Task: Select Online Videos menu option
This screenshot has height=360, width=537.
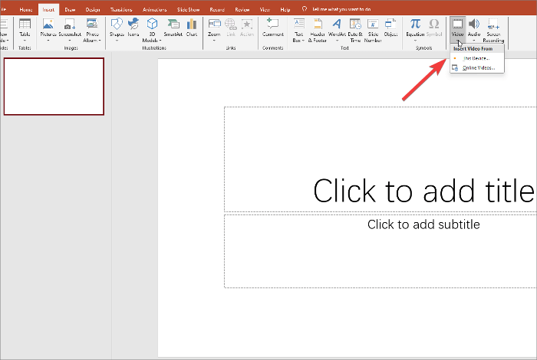Action: pos(478,68)
